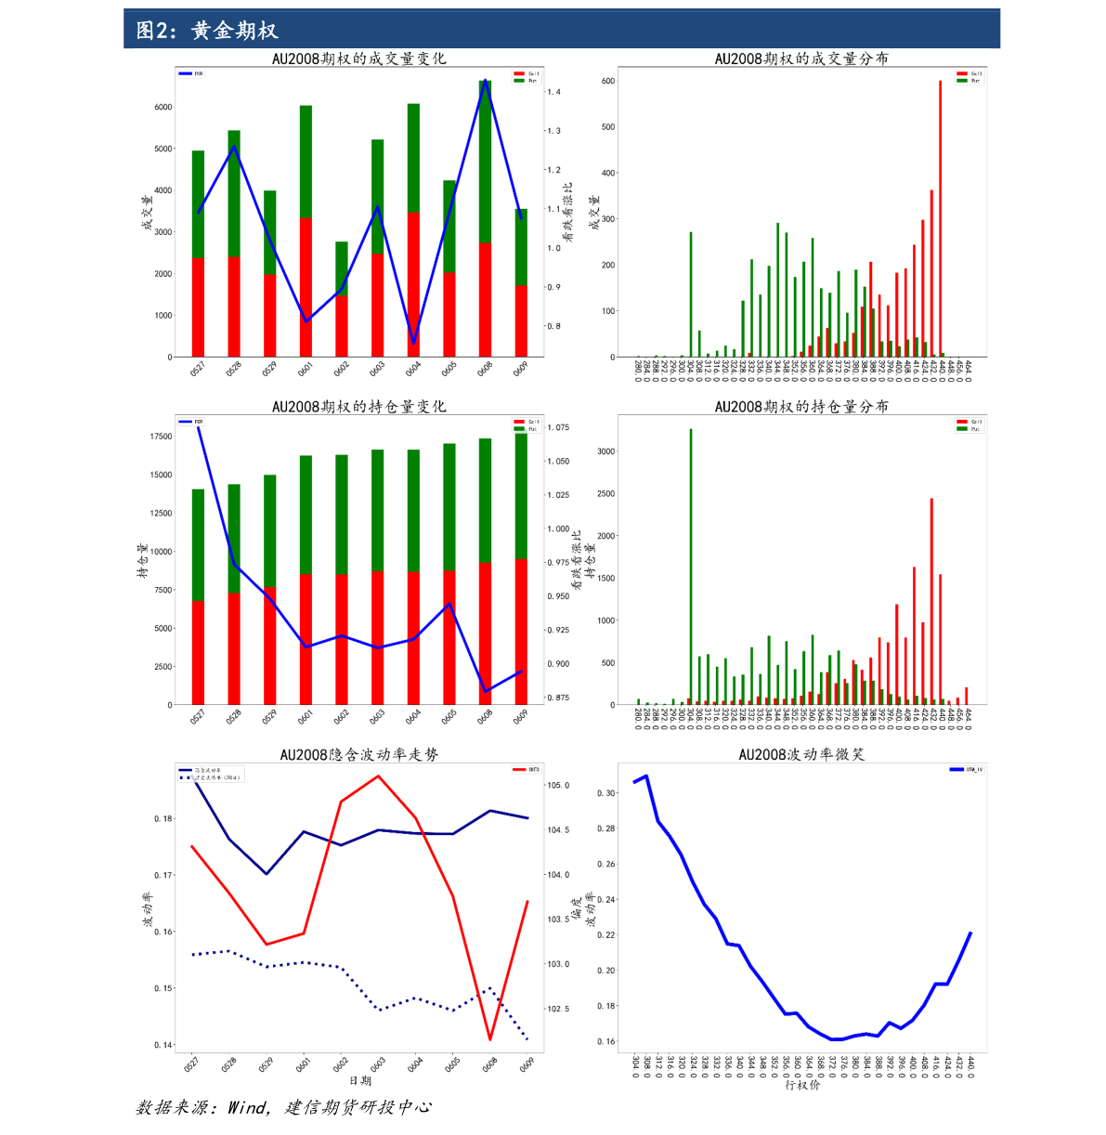
Task: Click the 日期 axis label under 隐含波动率走势 chart
Action: 359,1081
